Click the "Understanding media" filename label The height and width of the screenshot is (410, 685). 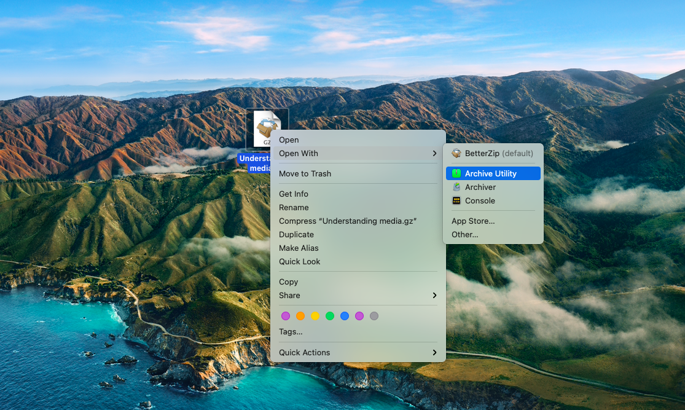click(258, 164)
